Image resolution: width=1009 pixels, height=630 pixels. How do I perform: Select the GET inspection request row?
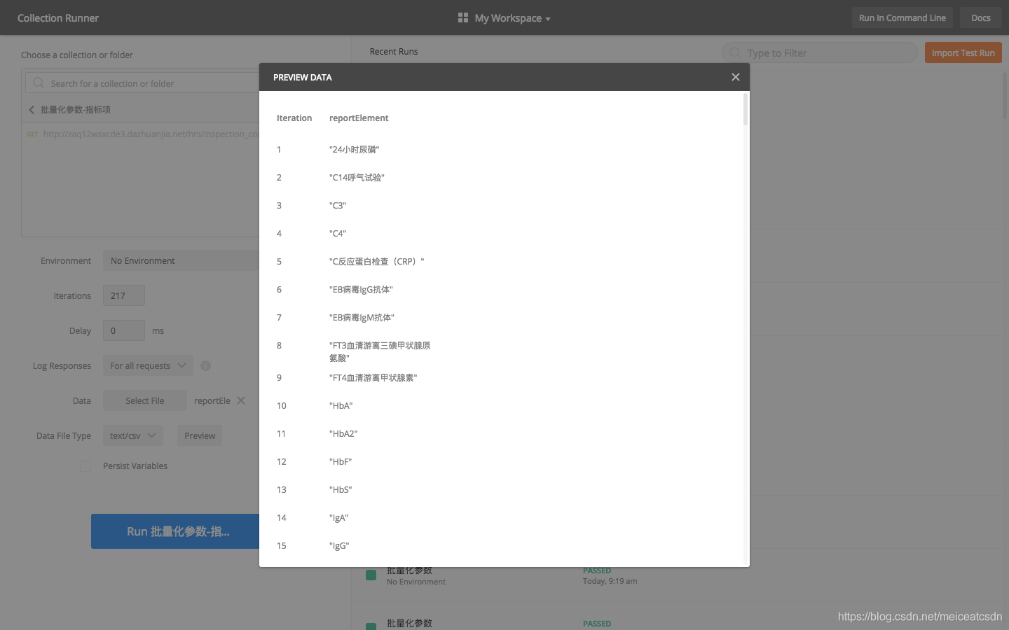pos(143,134)
